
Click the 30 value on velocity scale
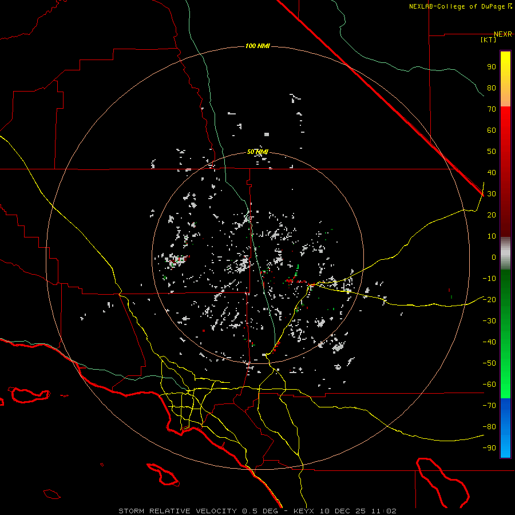pyautogui.click(x=492, y=194)
